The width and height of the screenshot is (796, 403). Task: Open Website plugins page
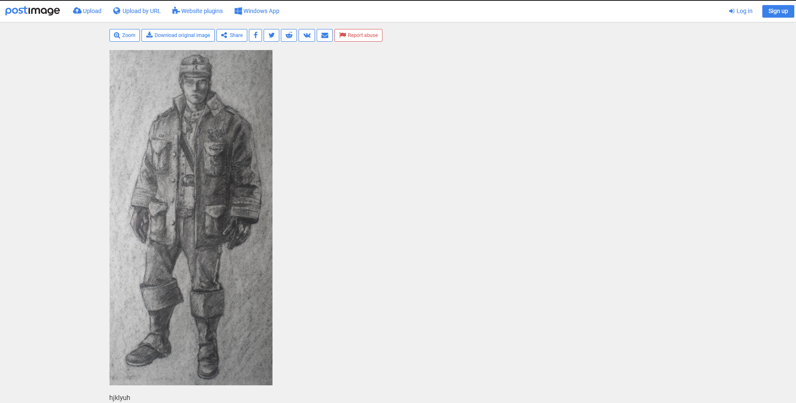tap(197, 11)
